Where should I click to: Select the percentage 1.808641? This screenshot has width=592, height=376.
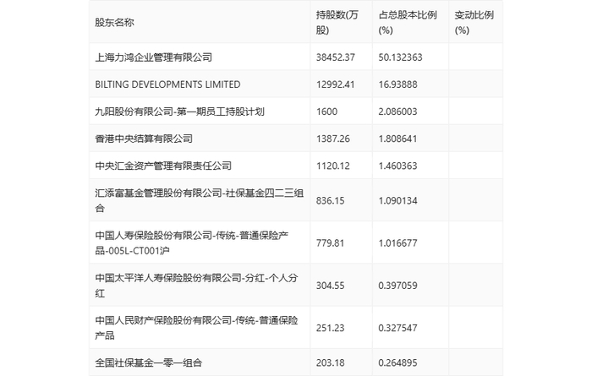398,139
